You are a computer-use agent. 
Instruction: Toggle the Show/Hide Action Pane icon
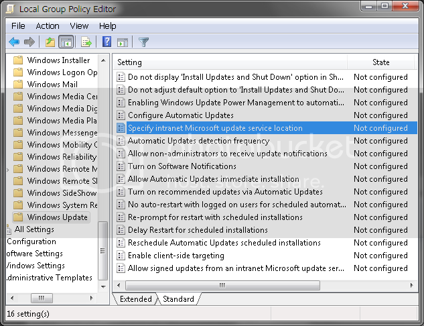click(123, 42)
